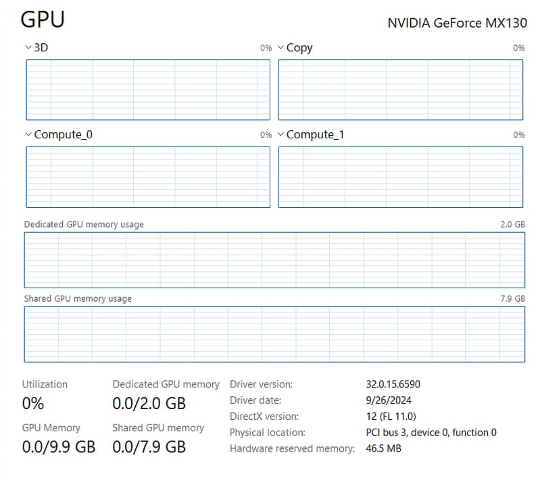This screenshot has width=540, height=482.
Task: Select the Compute_0 usage graph
Action: tap(148, 177)
